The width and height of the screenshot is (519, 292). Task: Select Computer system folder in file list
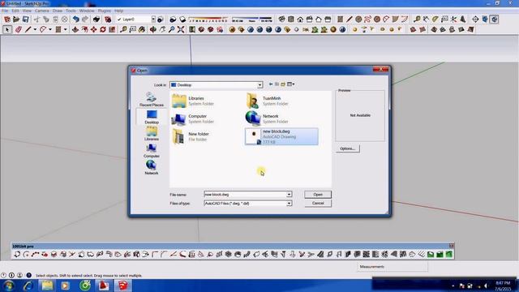pos(193,119)
